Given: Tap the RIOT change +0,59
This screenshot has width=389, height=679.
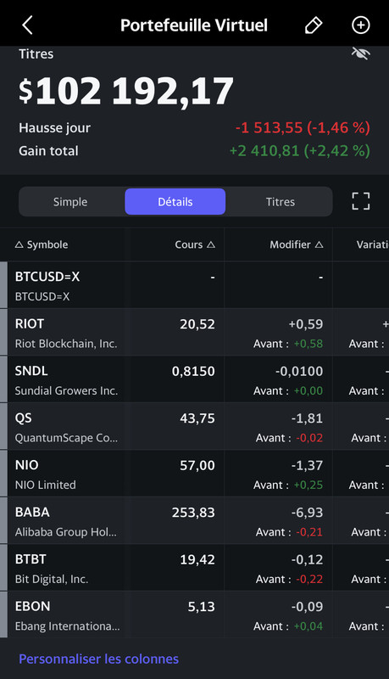Looking at the screenshot, I should (x=306, y=324).
